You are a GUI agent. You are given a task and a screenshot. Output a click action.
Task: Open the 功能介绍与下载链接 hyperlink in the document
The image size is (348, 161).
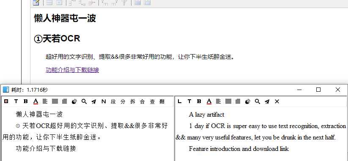72,70
